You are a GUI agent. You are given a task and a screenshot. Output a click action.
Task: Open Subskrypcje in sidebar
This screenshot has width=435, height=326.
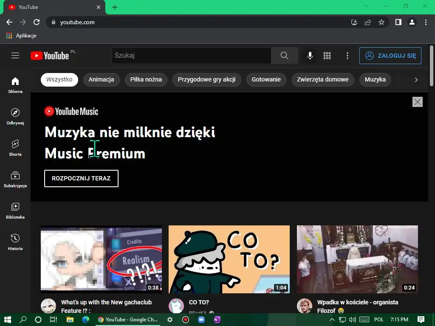15,180
